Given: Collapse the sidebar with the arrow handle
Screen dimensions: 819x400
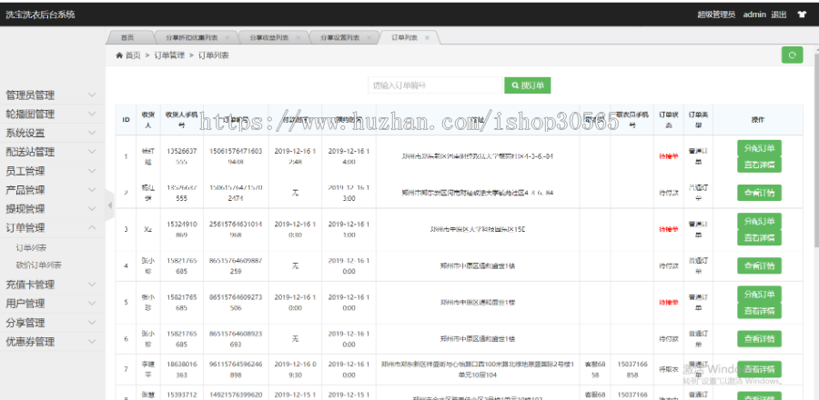Looking at the screenshot, I should click(x=109, y=205).
